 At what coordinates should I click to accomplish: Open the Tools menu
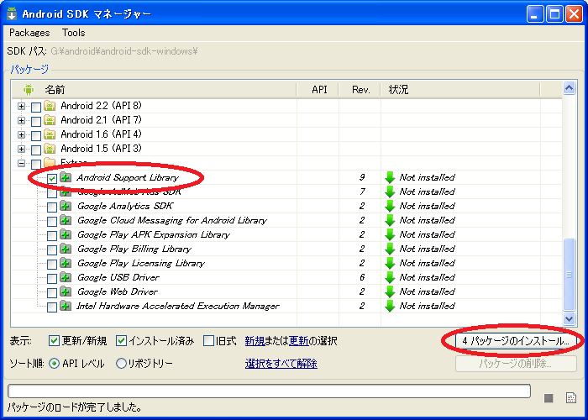click(73, 33)
